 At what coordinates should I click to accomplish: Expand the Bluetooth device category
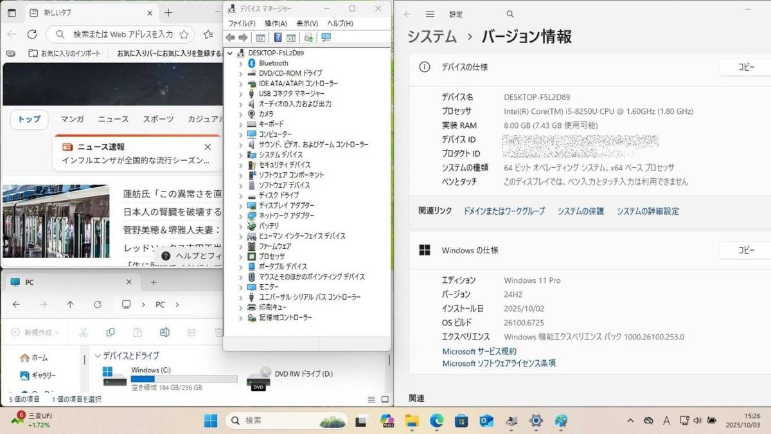tap(241, 63)
